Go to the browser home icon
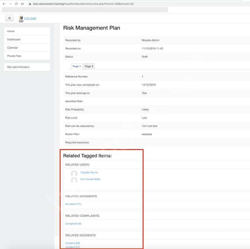 22,4
